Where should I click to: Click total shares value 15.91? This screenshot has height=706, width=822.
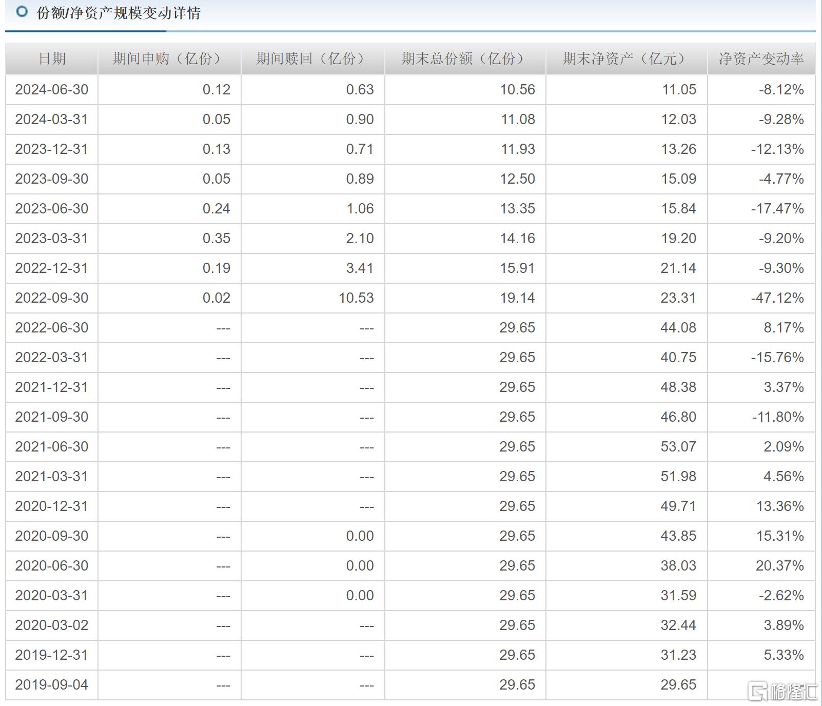518,268
